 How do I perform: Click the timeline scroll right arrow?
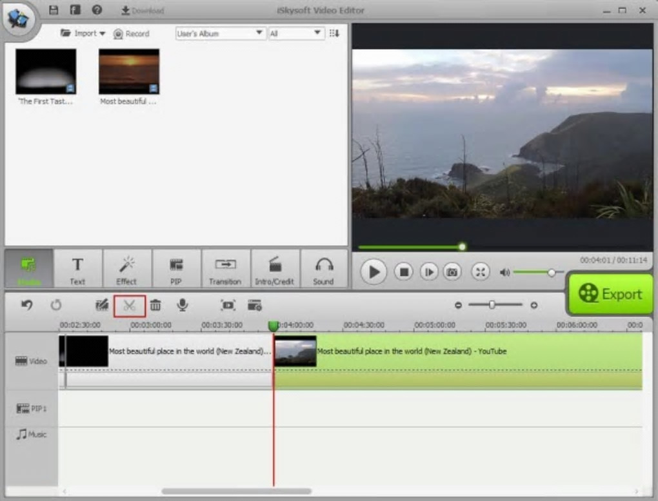(637, 491)
